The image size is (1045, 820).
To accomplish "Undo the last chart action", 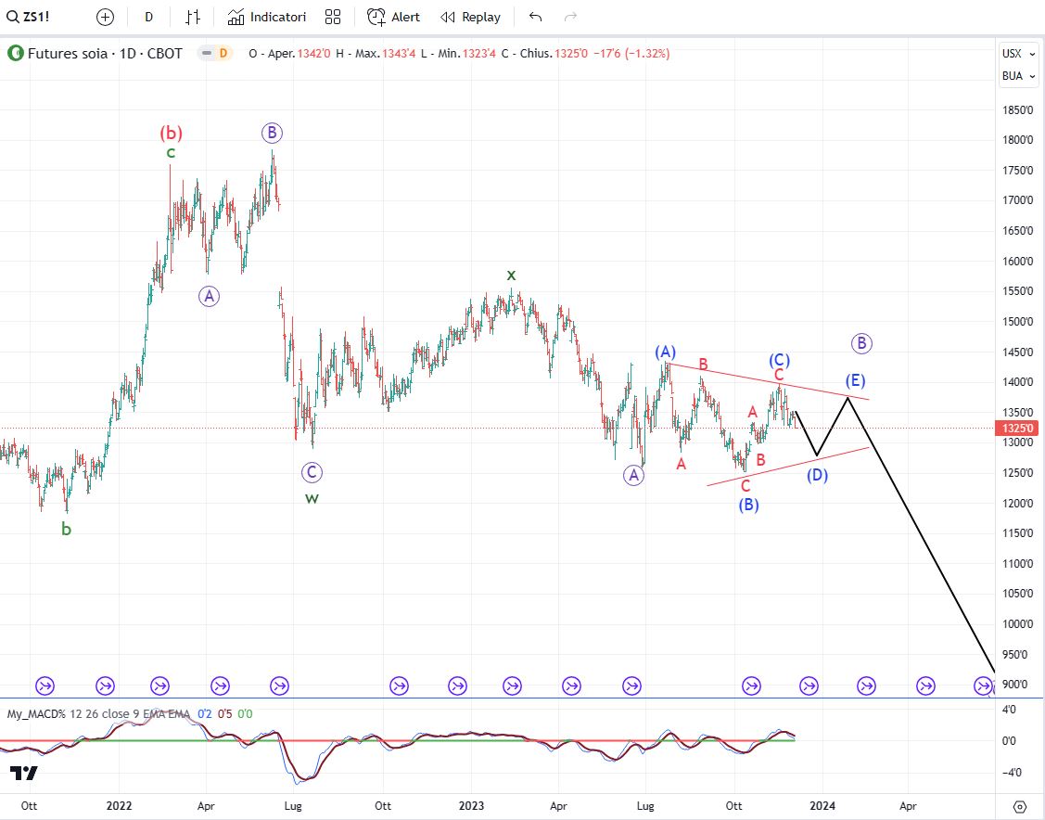I will pos(535,18).
